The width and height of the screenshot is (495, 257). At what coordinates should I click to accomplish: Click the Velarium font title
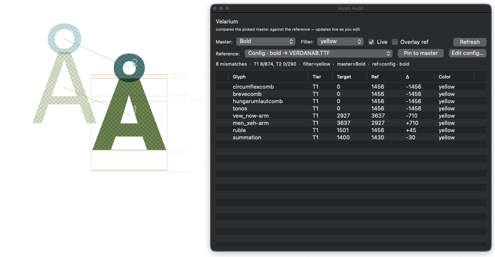[227, 21]
